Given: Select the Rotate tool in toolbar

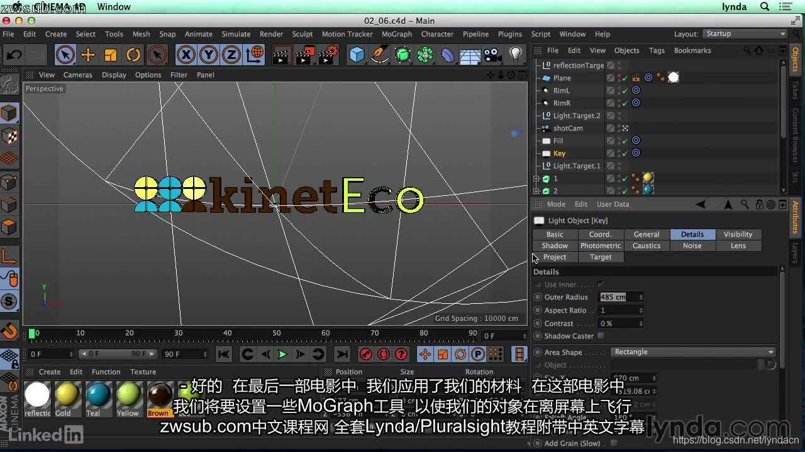Looking at the screenshot, I should click(x=133, y=55).
